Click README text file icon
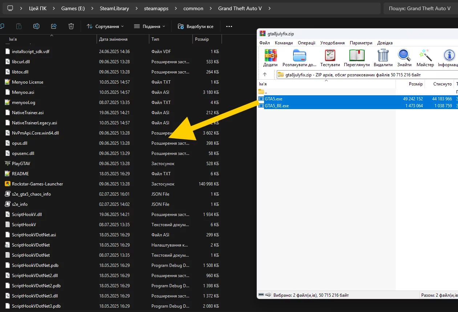The width and height of the screenshot is (458, 312). coord(7,174)
